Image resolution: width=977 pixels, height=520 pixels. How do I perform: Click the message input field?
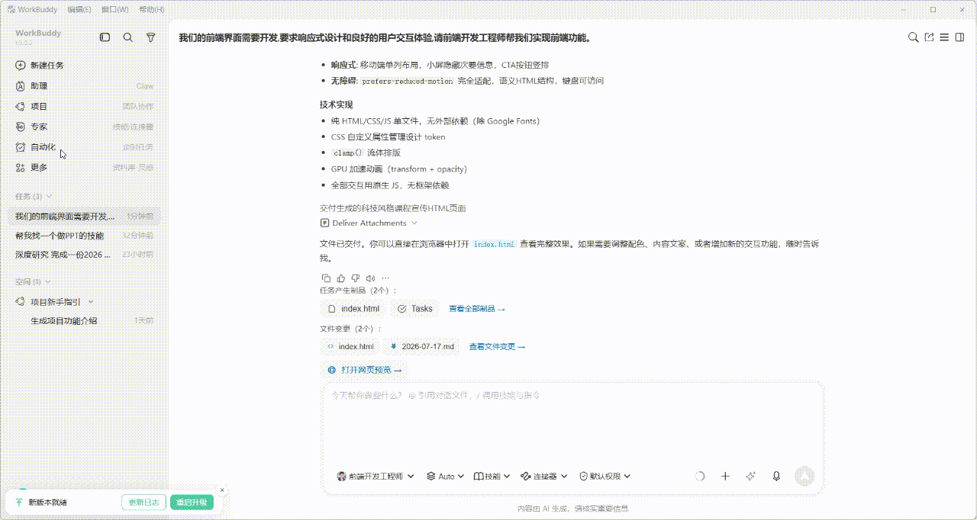click(x=572, y=423)
